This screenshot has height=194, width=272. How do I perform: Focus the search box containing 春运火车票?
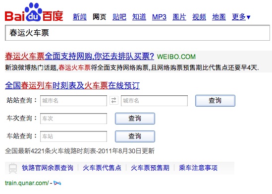(137, 33)
